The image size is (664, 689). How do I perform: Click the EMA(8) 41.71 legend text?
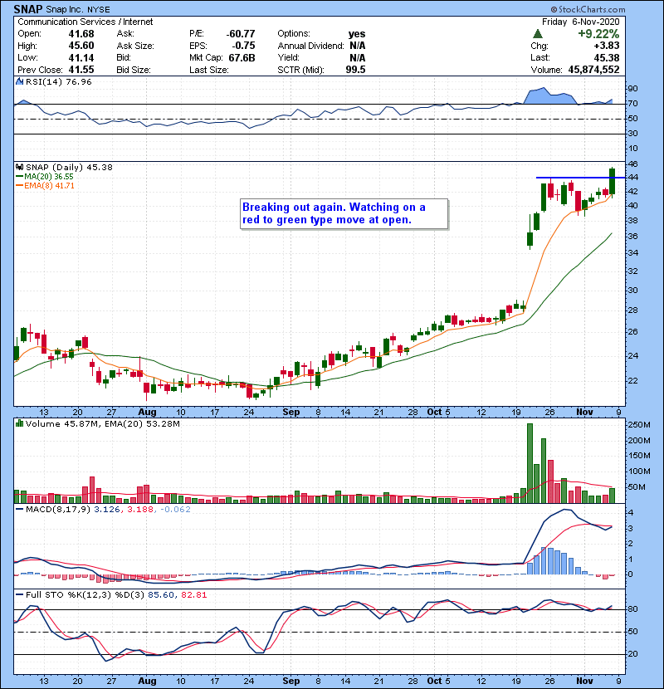[49, 185]
